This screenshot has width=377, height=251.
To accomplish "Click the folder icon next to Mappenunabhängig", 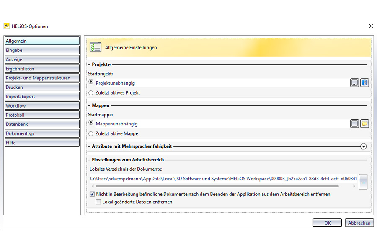I will (364, 124).
